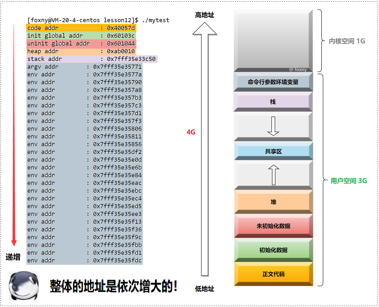Viewport: 379px width, 307px height.
Task: Click env address 0x7fff35e357a8
Action: pyautogui.click(x=117, y=90)
